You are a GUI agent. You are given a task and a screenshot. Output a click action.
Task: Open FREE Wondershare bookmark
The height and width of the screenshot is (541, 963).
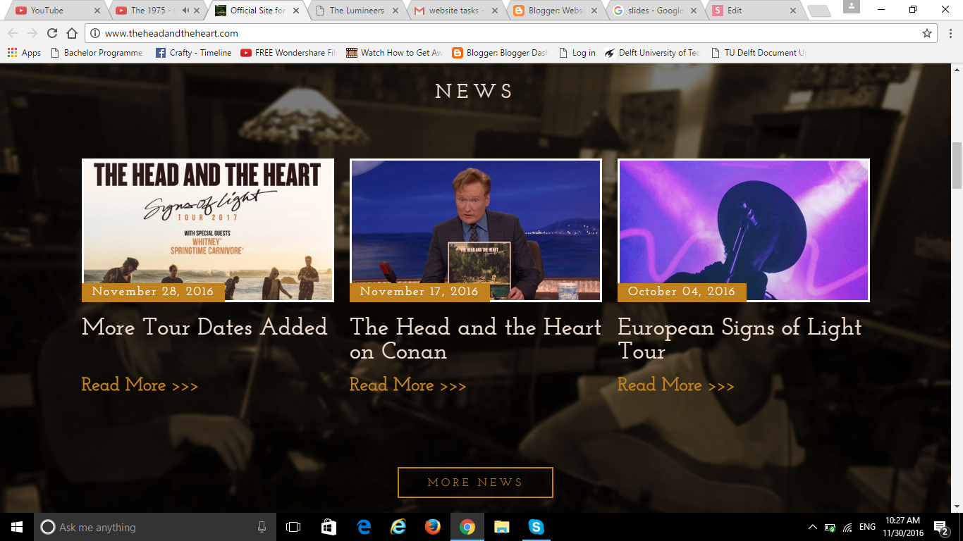tap(288, 53)
